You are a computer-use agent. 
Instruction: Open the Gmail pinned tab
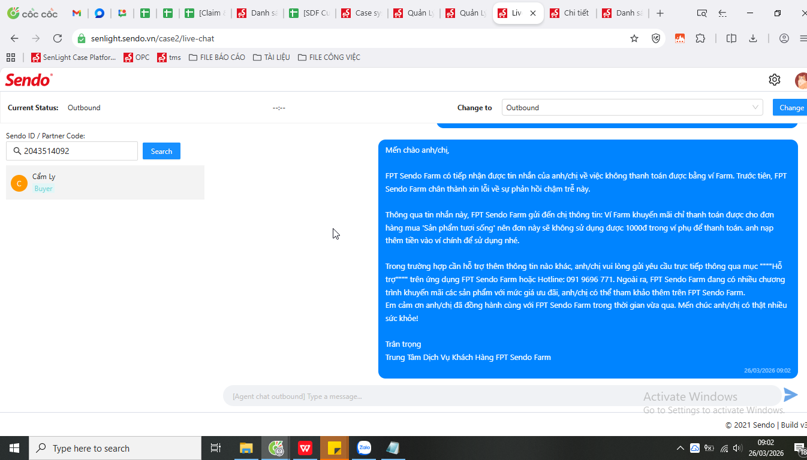77,13
